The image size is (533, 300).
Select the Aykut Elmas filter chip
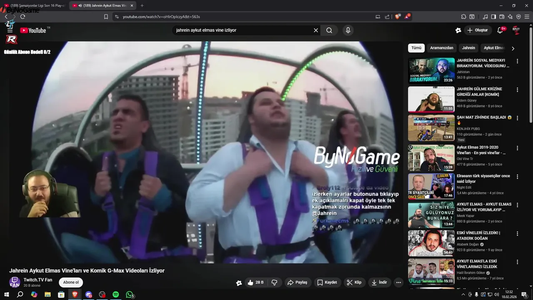[x=494, y=48]
